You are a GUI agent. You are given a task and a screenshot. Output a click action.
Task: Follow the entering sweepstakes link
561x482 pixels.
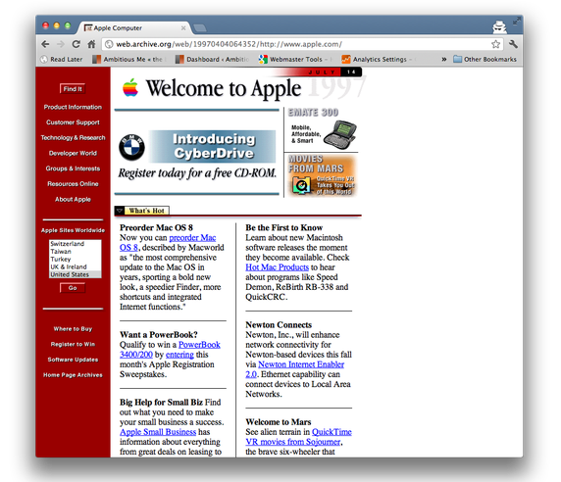pyautogui.click(x=179, y=355)
